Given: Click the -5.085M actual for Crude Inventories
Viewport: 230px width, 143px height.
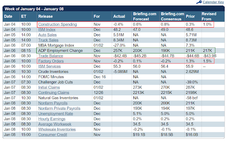Looking at the screenshot, I should coord(120,72).
